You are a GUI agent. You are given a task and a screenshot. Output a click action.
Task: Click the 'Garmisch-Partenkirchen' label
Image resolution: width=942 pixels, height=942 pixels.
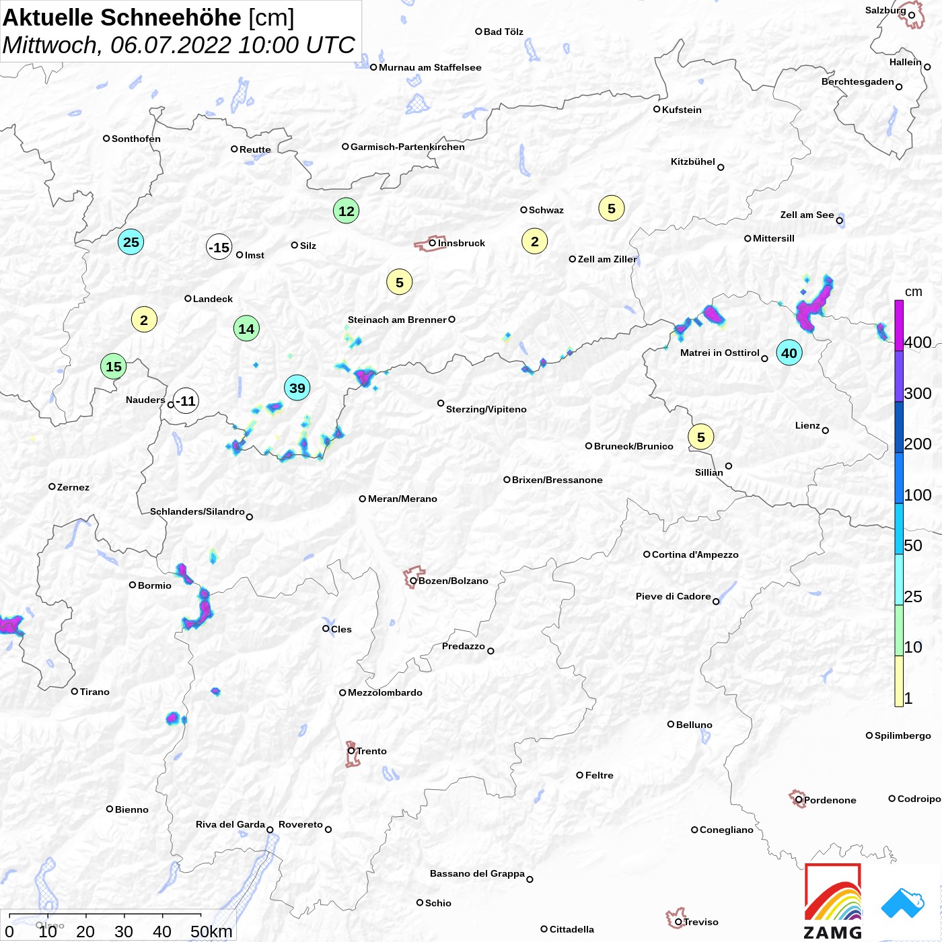(408, 147)
